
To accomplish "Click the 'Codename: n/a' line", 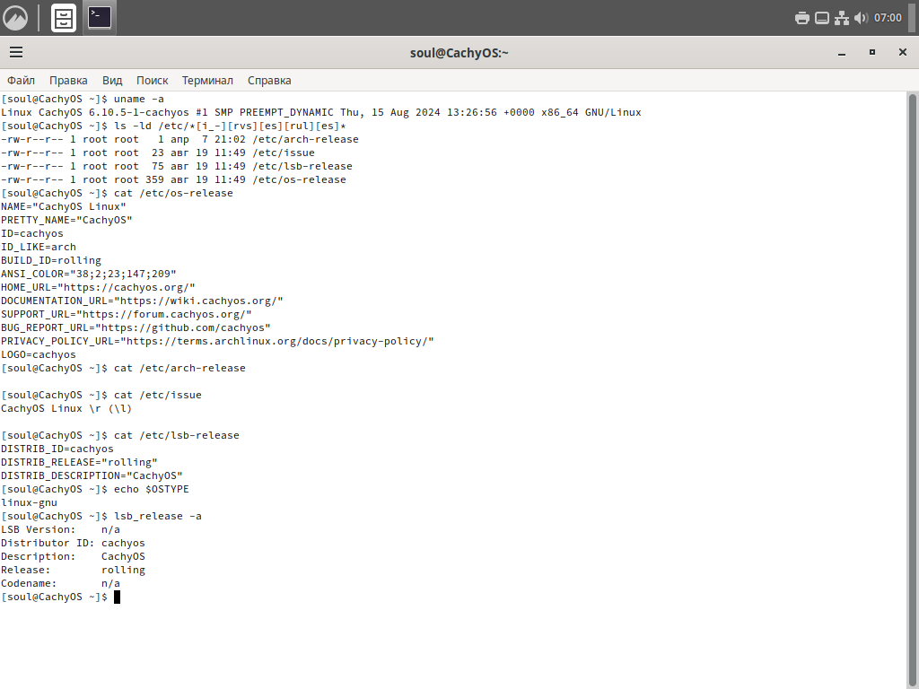I will click(60, 584).
